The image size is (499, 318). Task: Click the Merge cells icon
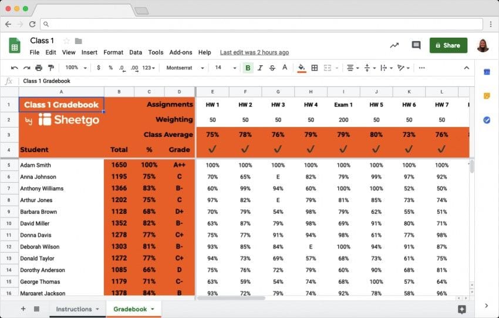328,68
